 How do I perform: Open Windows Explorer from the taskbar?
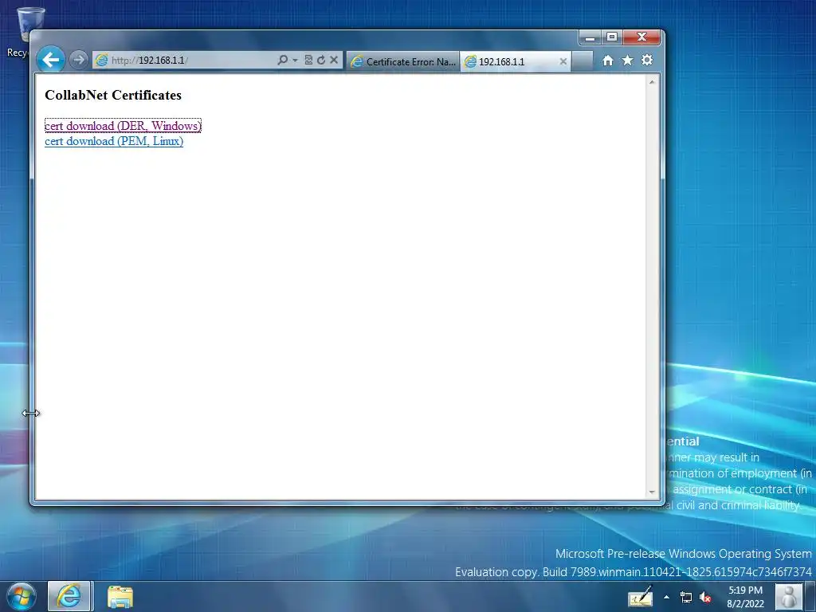click(120, 596)
